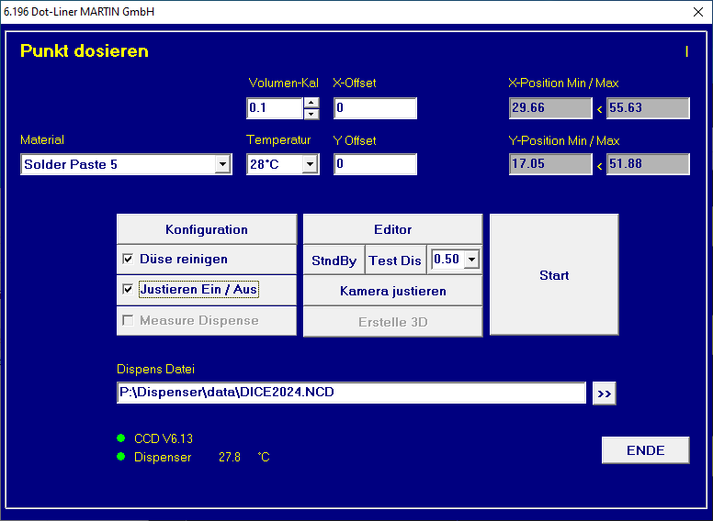Image resolution: width=713 pixels, height=521 pixels.
Task: Click the ENDE button
Action: coord(645,450)
